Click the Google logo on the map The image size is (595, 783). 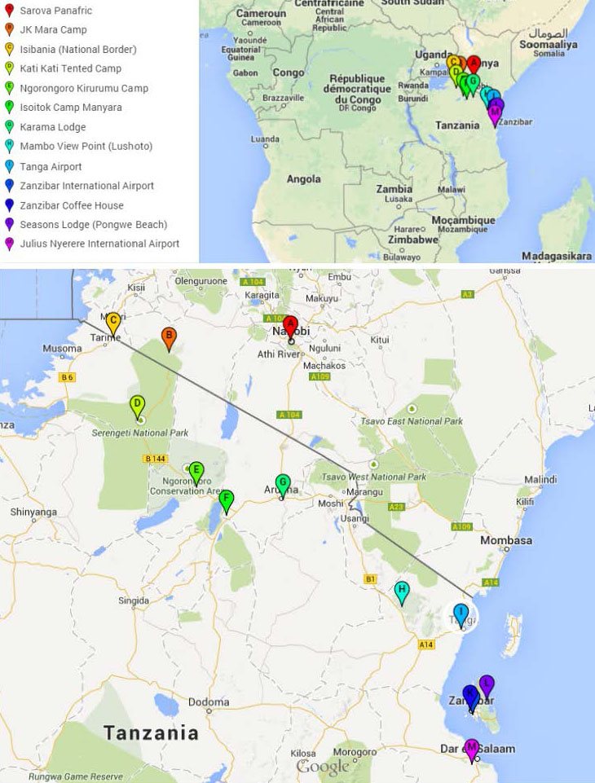(322, 767)
